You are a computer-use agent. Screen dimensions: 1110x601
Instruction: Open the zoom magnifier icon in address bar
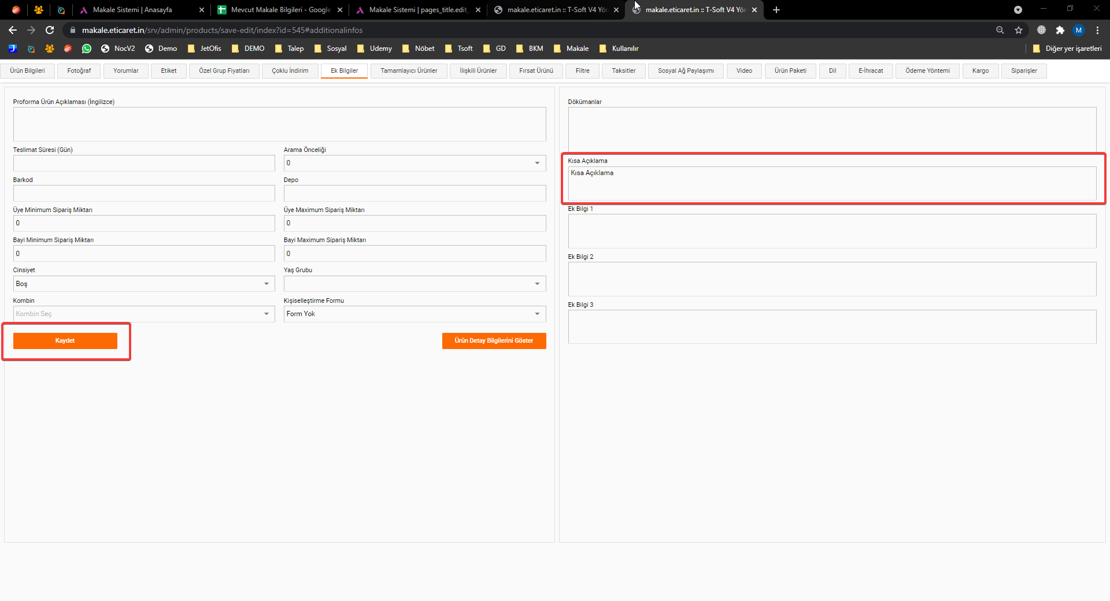tap(1000, 30)
